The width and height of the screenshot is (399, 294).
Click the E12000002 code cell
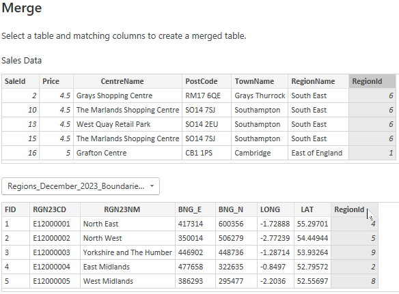[x=55, y=238]
